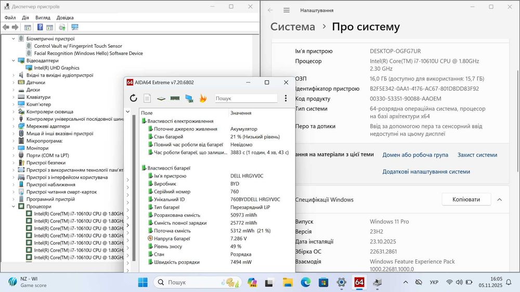Viewport: 520px width, 292px height.
Task: Select Facial Recognition (Windows Hello) Software Device
Action: (88, 53)
